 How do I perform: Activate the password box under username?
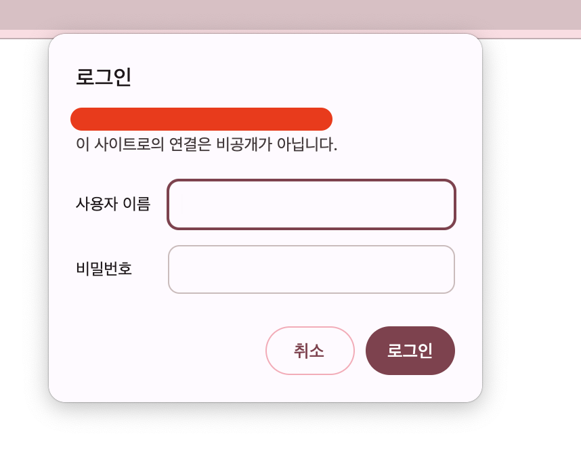tap(311, 269)
